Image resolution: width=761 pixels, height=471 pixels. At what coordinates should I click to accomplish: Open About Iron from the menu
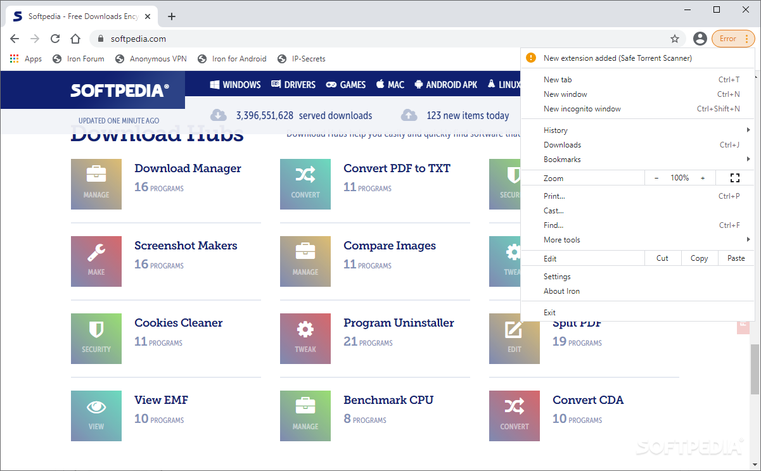pyautogui.click(x=637, y=291)
